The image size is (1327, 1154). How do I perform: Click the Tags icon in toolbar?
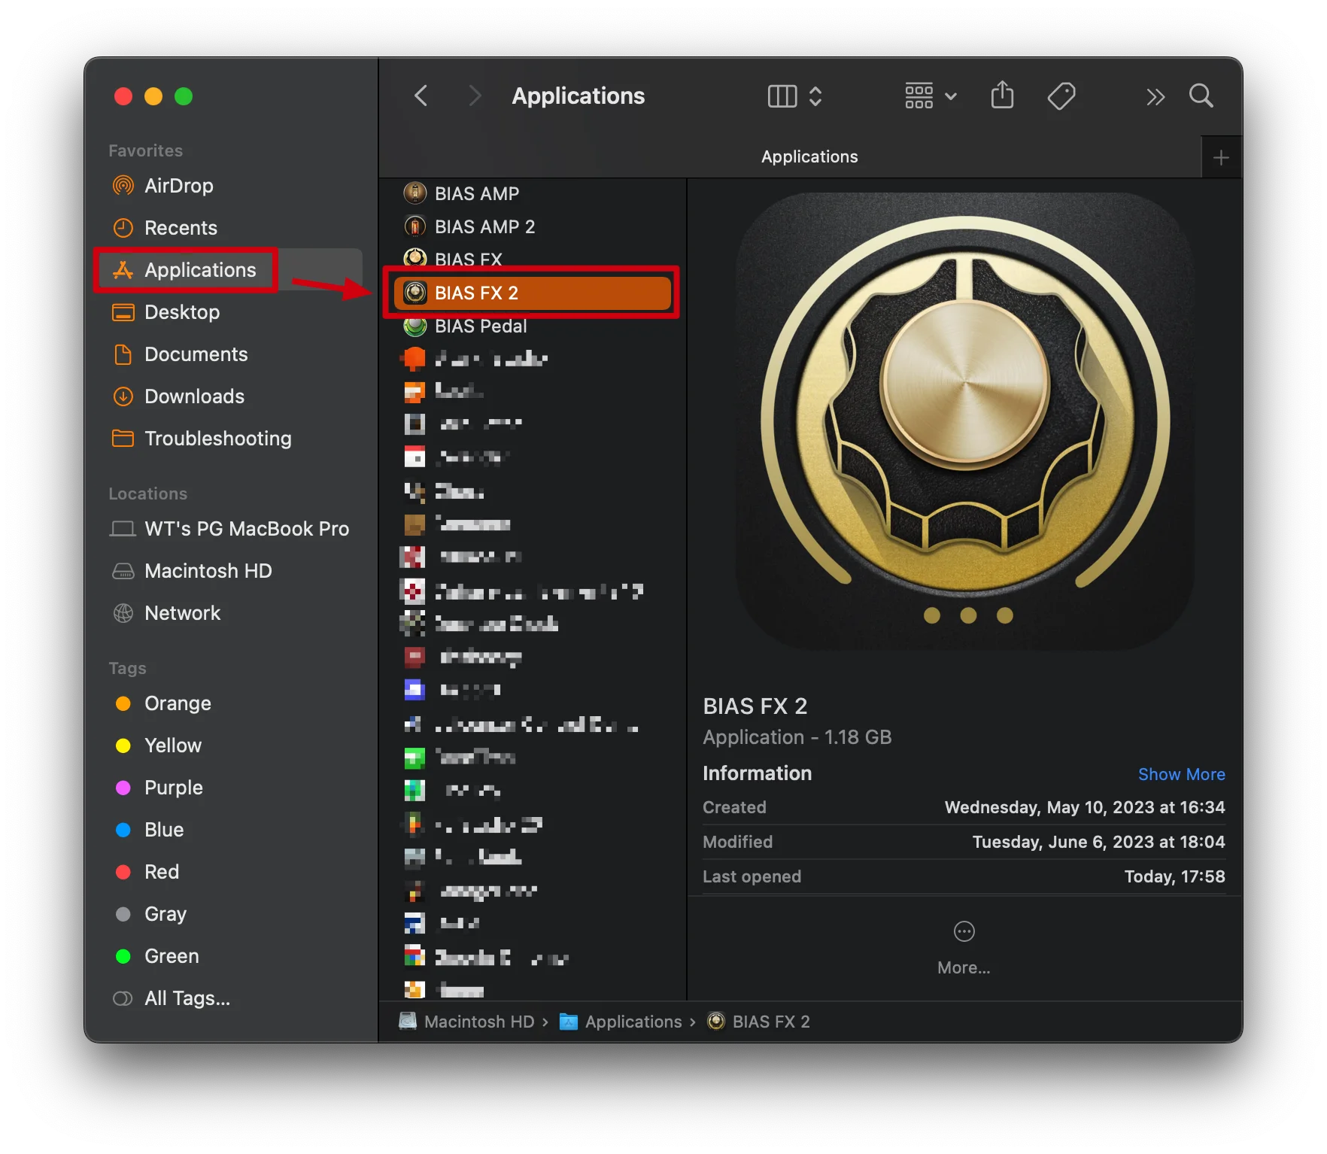tap(1061, 96)
